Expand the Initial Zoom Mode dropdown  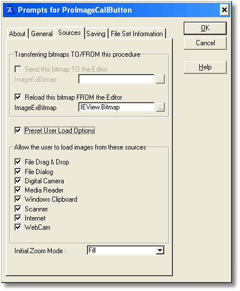pos(160,250)
